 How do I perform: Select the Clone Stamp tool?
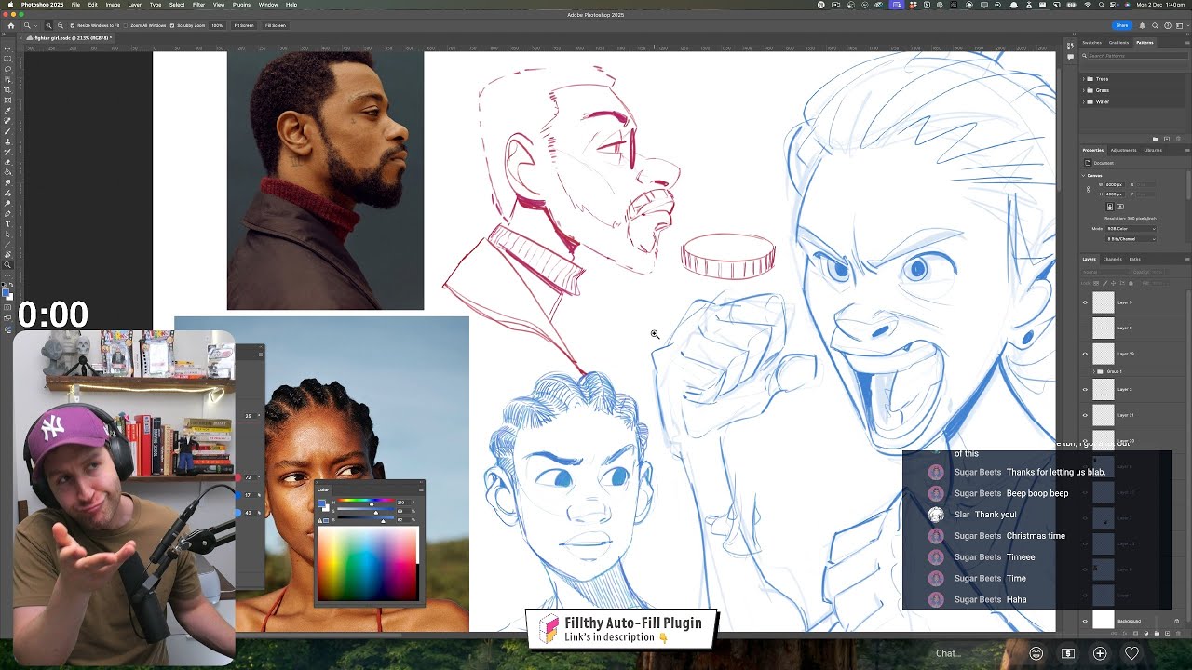click(x=7, y=141)
